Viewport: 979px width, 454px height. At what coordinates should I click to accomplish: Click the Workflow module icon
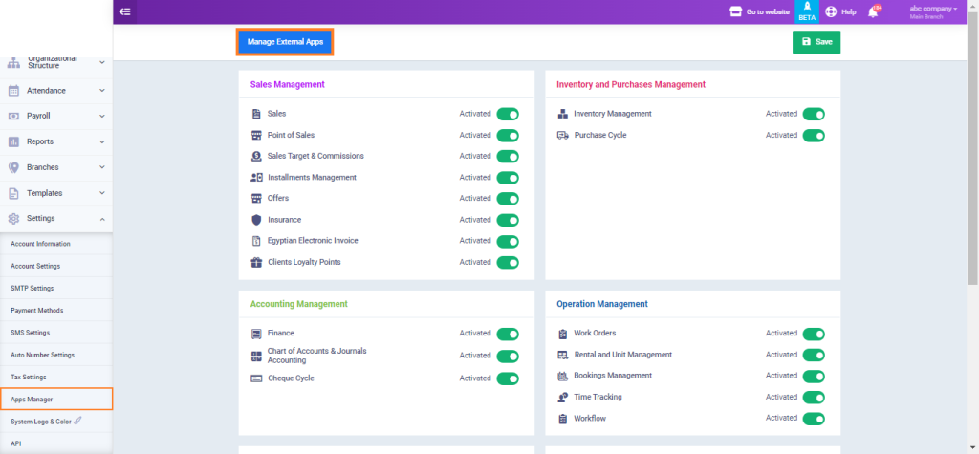pyautogui.click(x=562, y=419)
